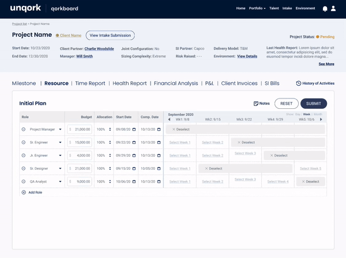Click the SUBMIT button
Viewport: 346px width, 258px height.
(314, 104)
